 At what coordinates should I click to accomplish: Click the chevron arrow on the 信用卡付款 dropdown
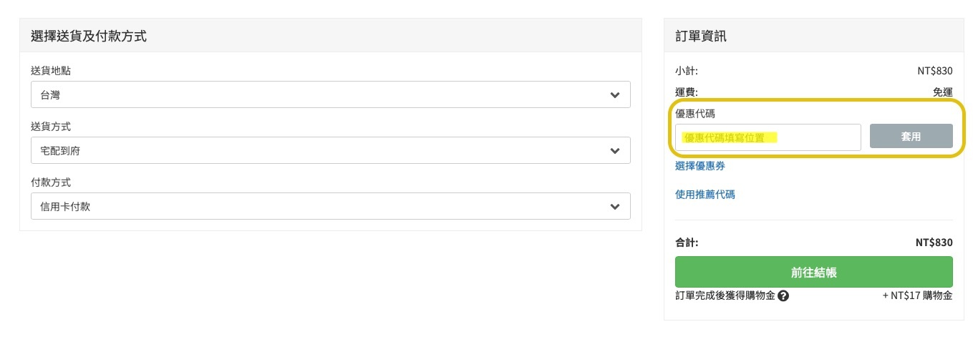coord(614,206)
